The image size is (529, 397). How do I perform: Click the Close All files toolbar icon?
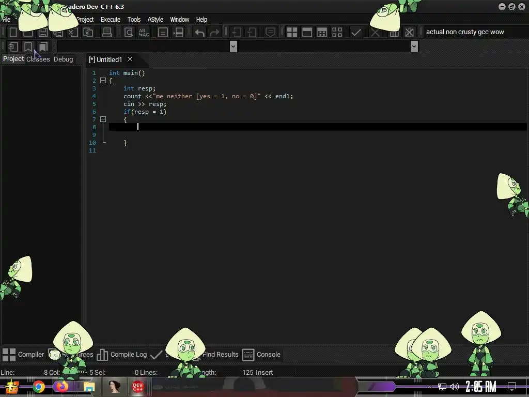pyautogui.click(x=88, y=33)
